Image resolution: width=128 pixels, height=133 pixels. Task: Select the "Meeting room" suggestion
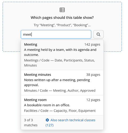[x=62, y=105]
